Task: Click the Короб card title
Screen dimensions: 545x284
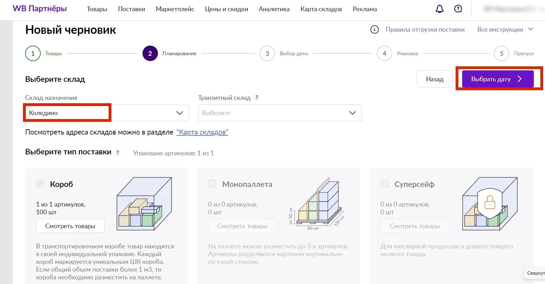Action: (x=61, y=184)
